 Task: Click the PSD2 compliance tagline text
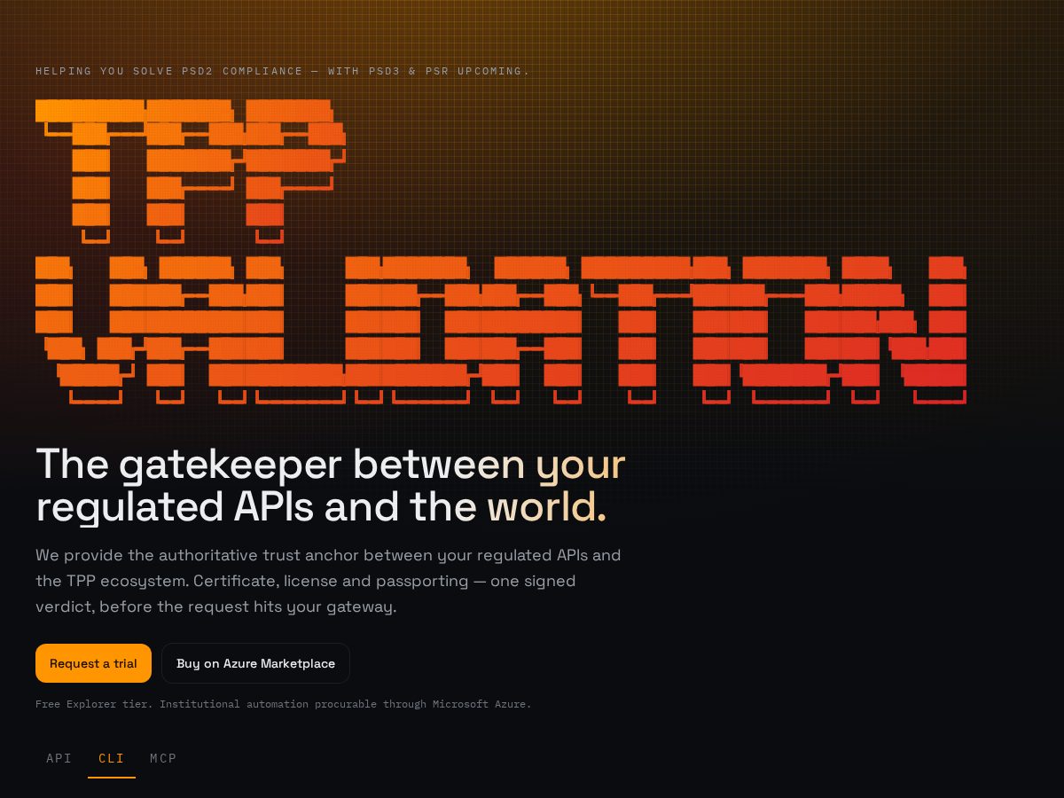(x=283, y=71)
